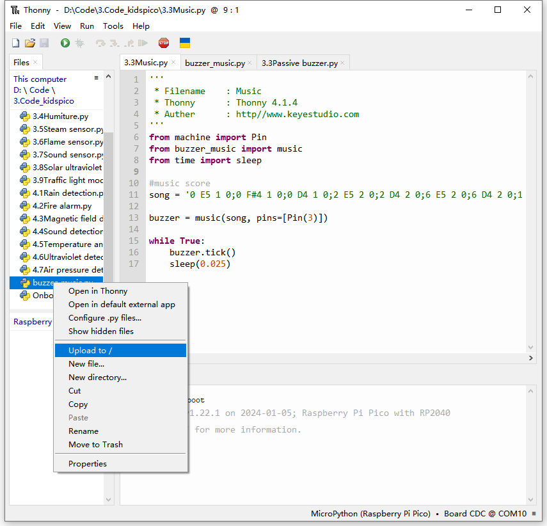
Task: Open the View menu
Action: pos(62,26)
